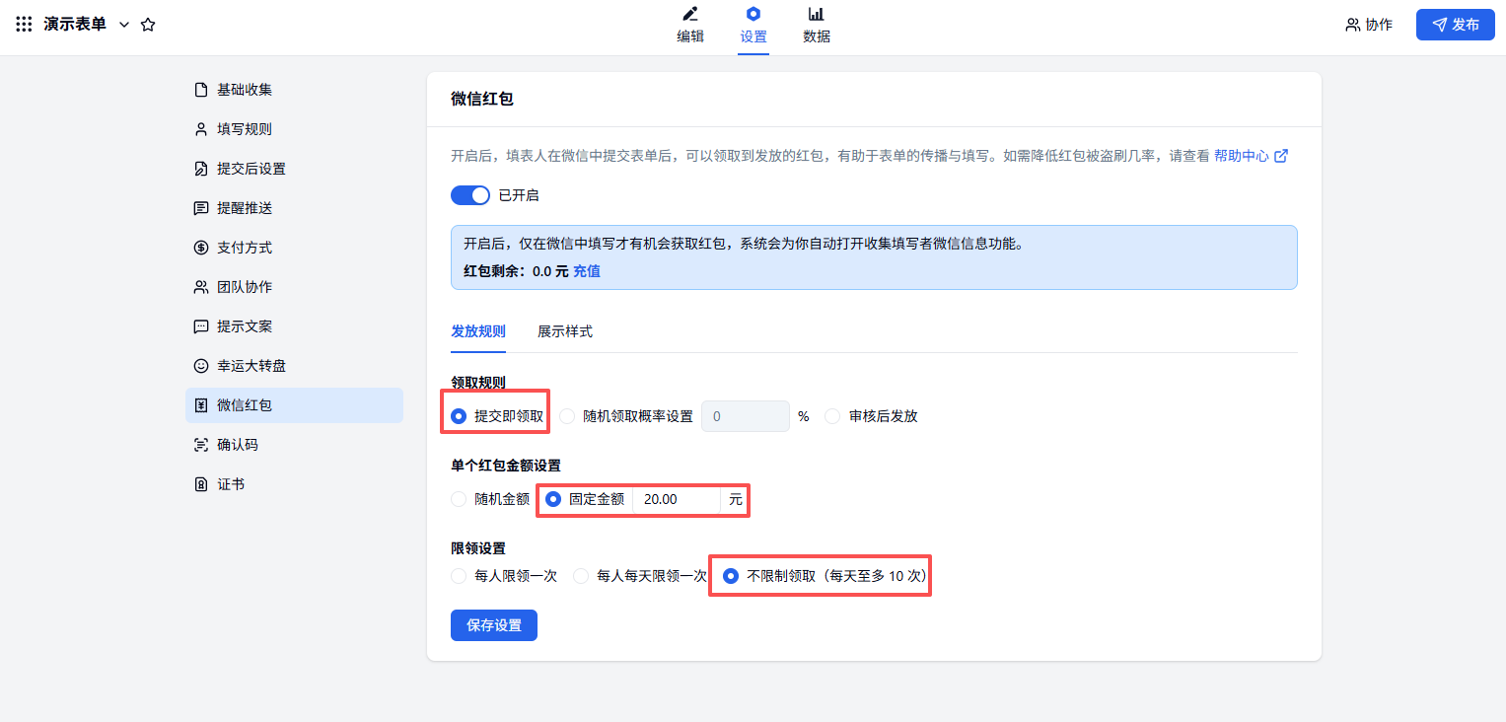Screen dimensions: 1506x722
Task: Star the 演示表单 form as favorite
Action: [148, 25]
